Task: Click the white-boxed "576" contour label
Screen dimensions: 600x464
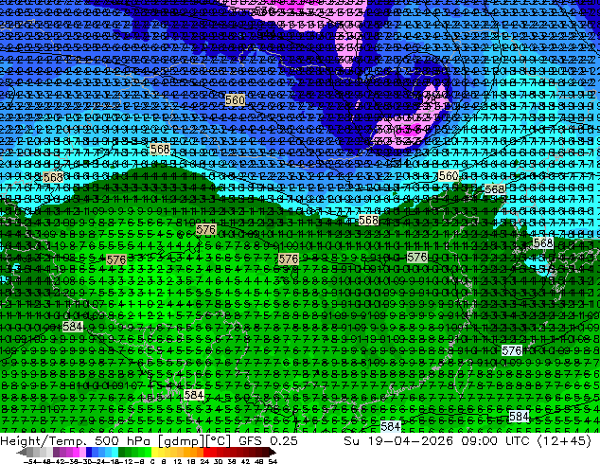Action: [x=512, y=350]
